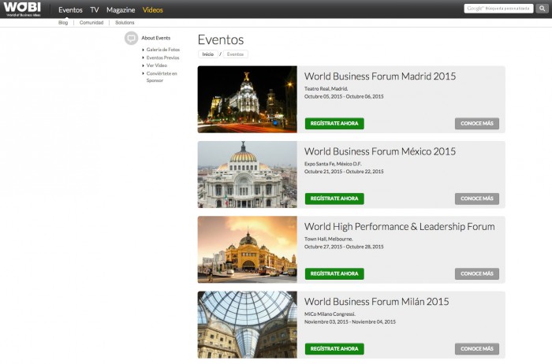The image size is (552, 364).
Task: Go to the Blog submenu link
Action: point(63,23)
